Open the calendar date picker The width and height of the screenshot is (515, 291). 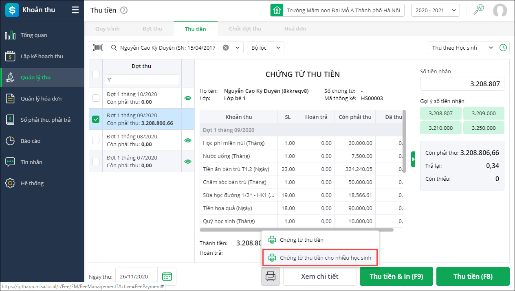click(x=167, y=276)
